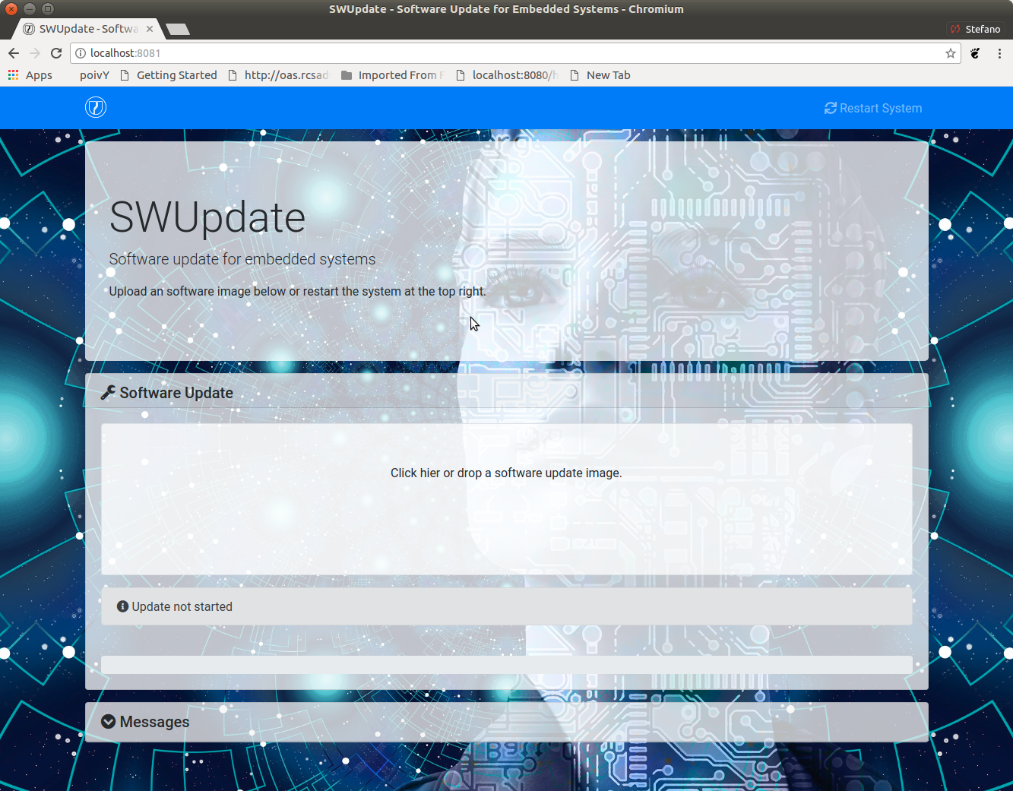The height and width of the screenshot is (791, 1013).
Task: Click the refresh icon inside Restart System
Action: [x=830, y=108]
